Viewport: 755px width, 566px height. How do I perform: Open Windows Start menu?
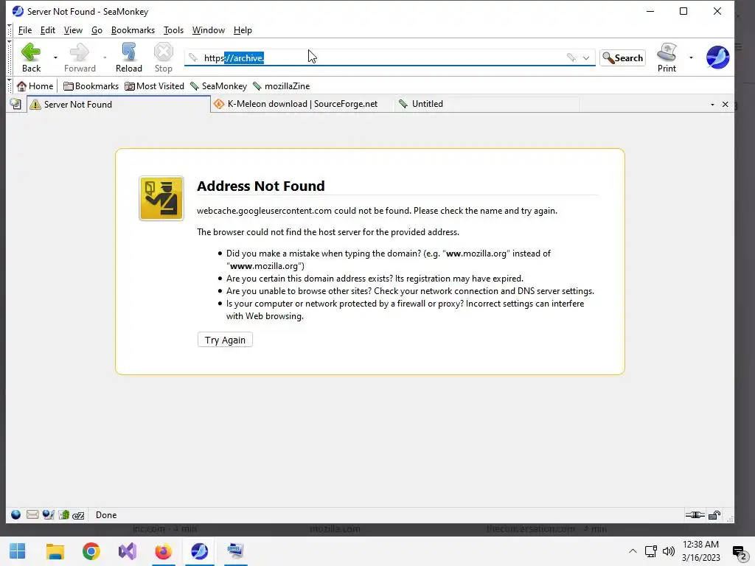(18, 551)
